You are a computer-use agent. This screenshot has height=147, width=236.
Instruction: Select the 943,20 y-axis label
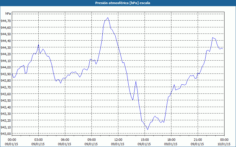6,121
